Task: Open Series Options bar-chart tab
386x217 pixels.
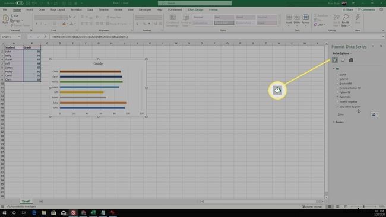Action: [351, 60]
